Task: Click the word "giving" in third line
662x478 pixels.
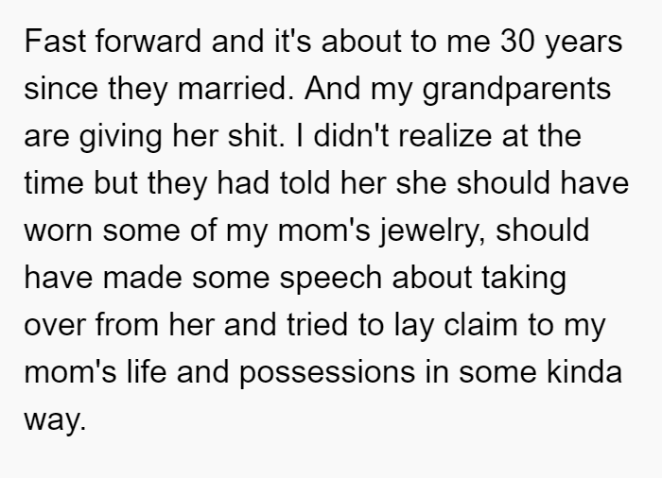Action: [120, 138]
